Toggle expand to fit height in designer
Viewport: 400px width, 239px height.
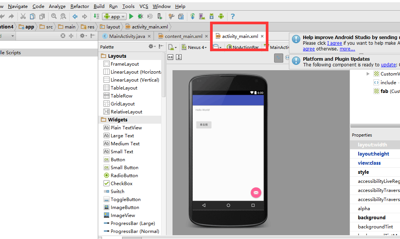click(x=179, y=57)
